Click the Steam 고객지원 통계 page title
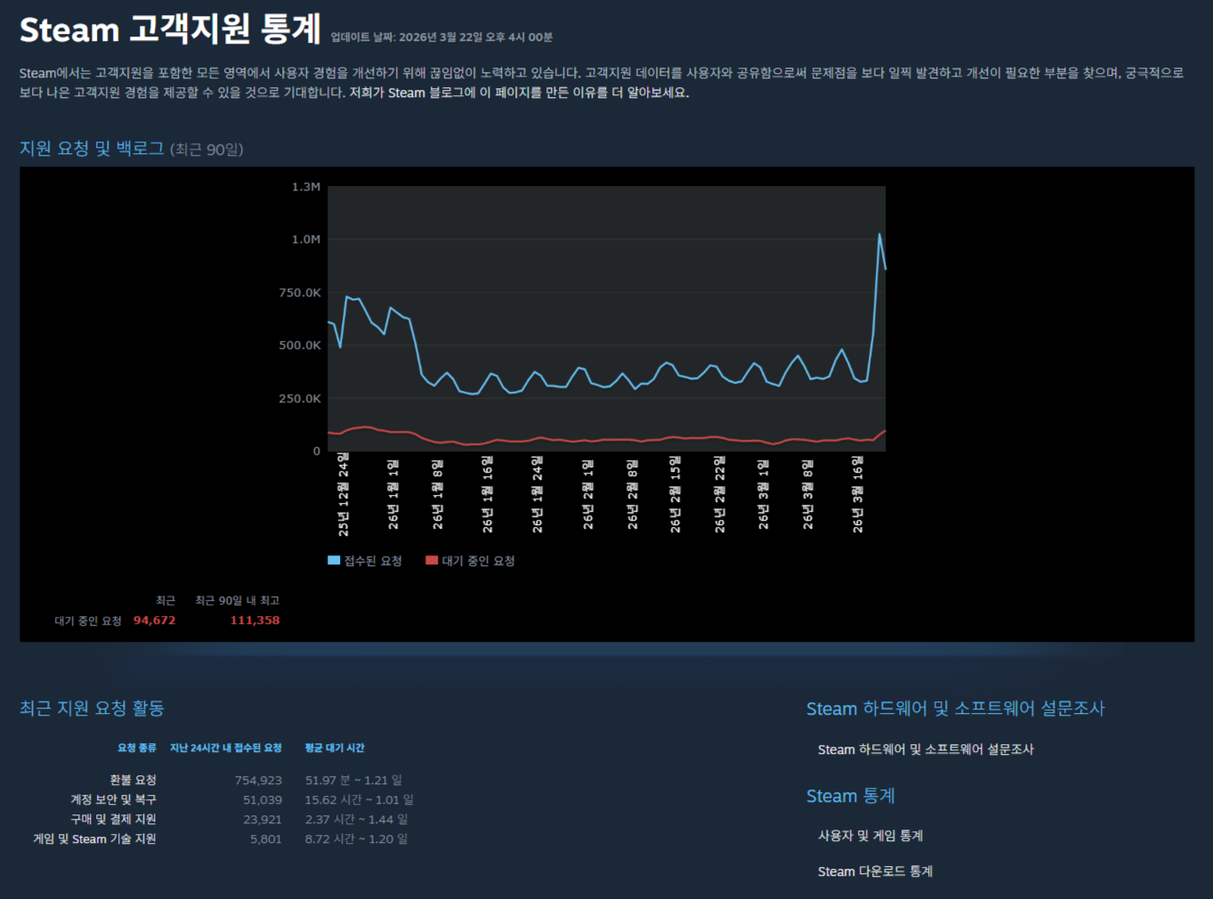 point(170,29)
